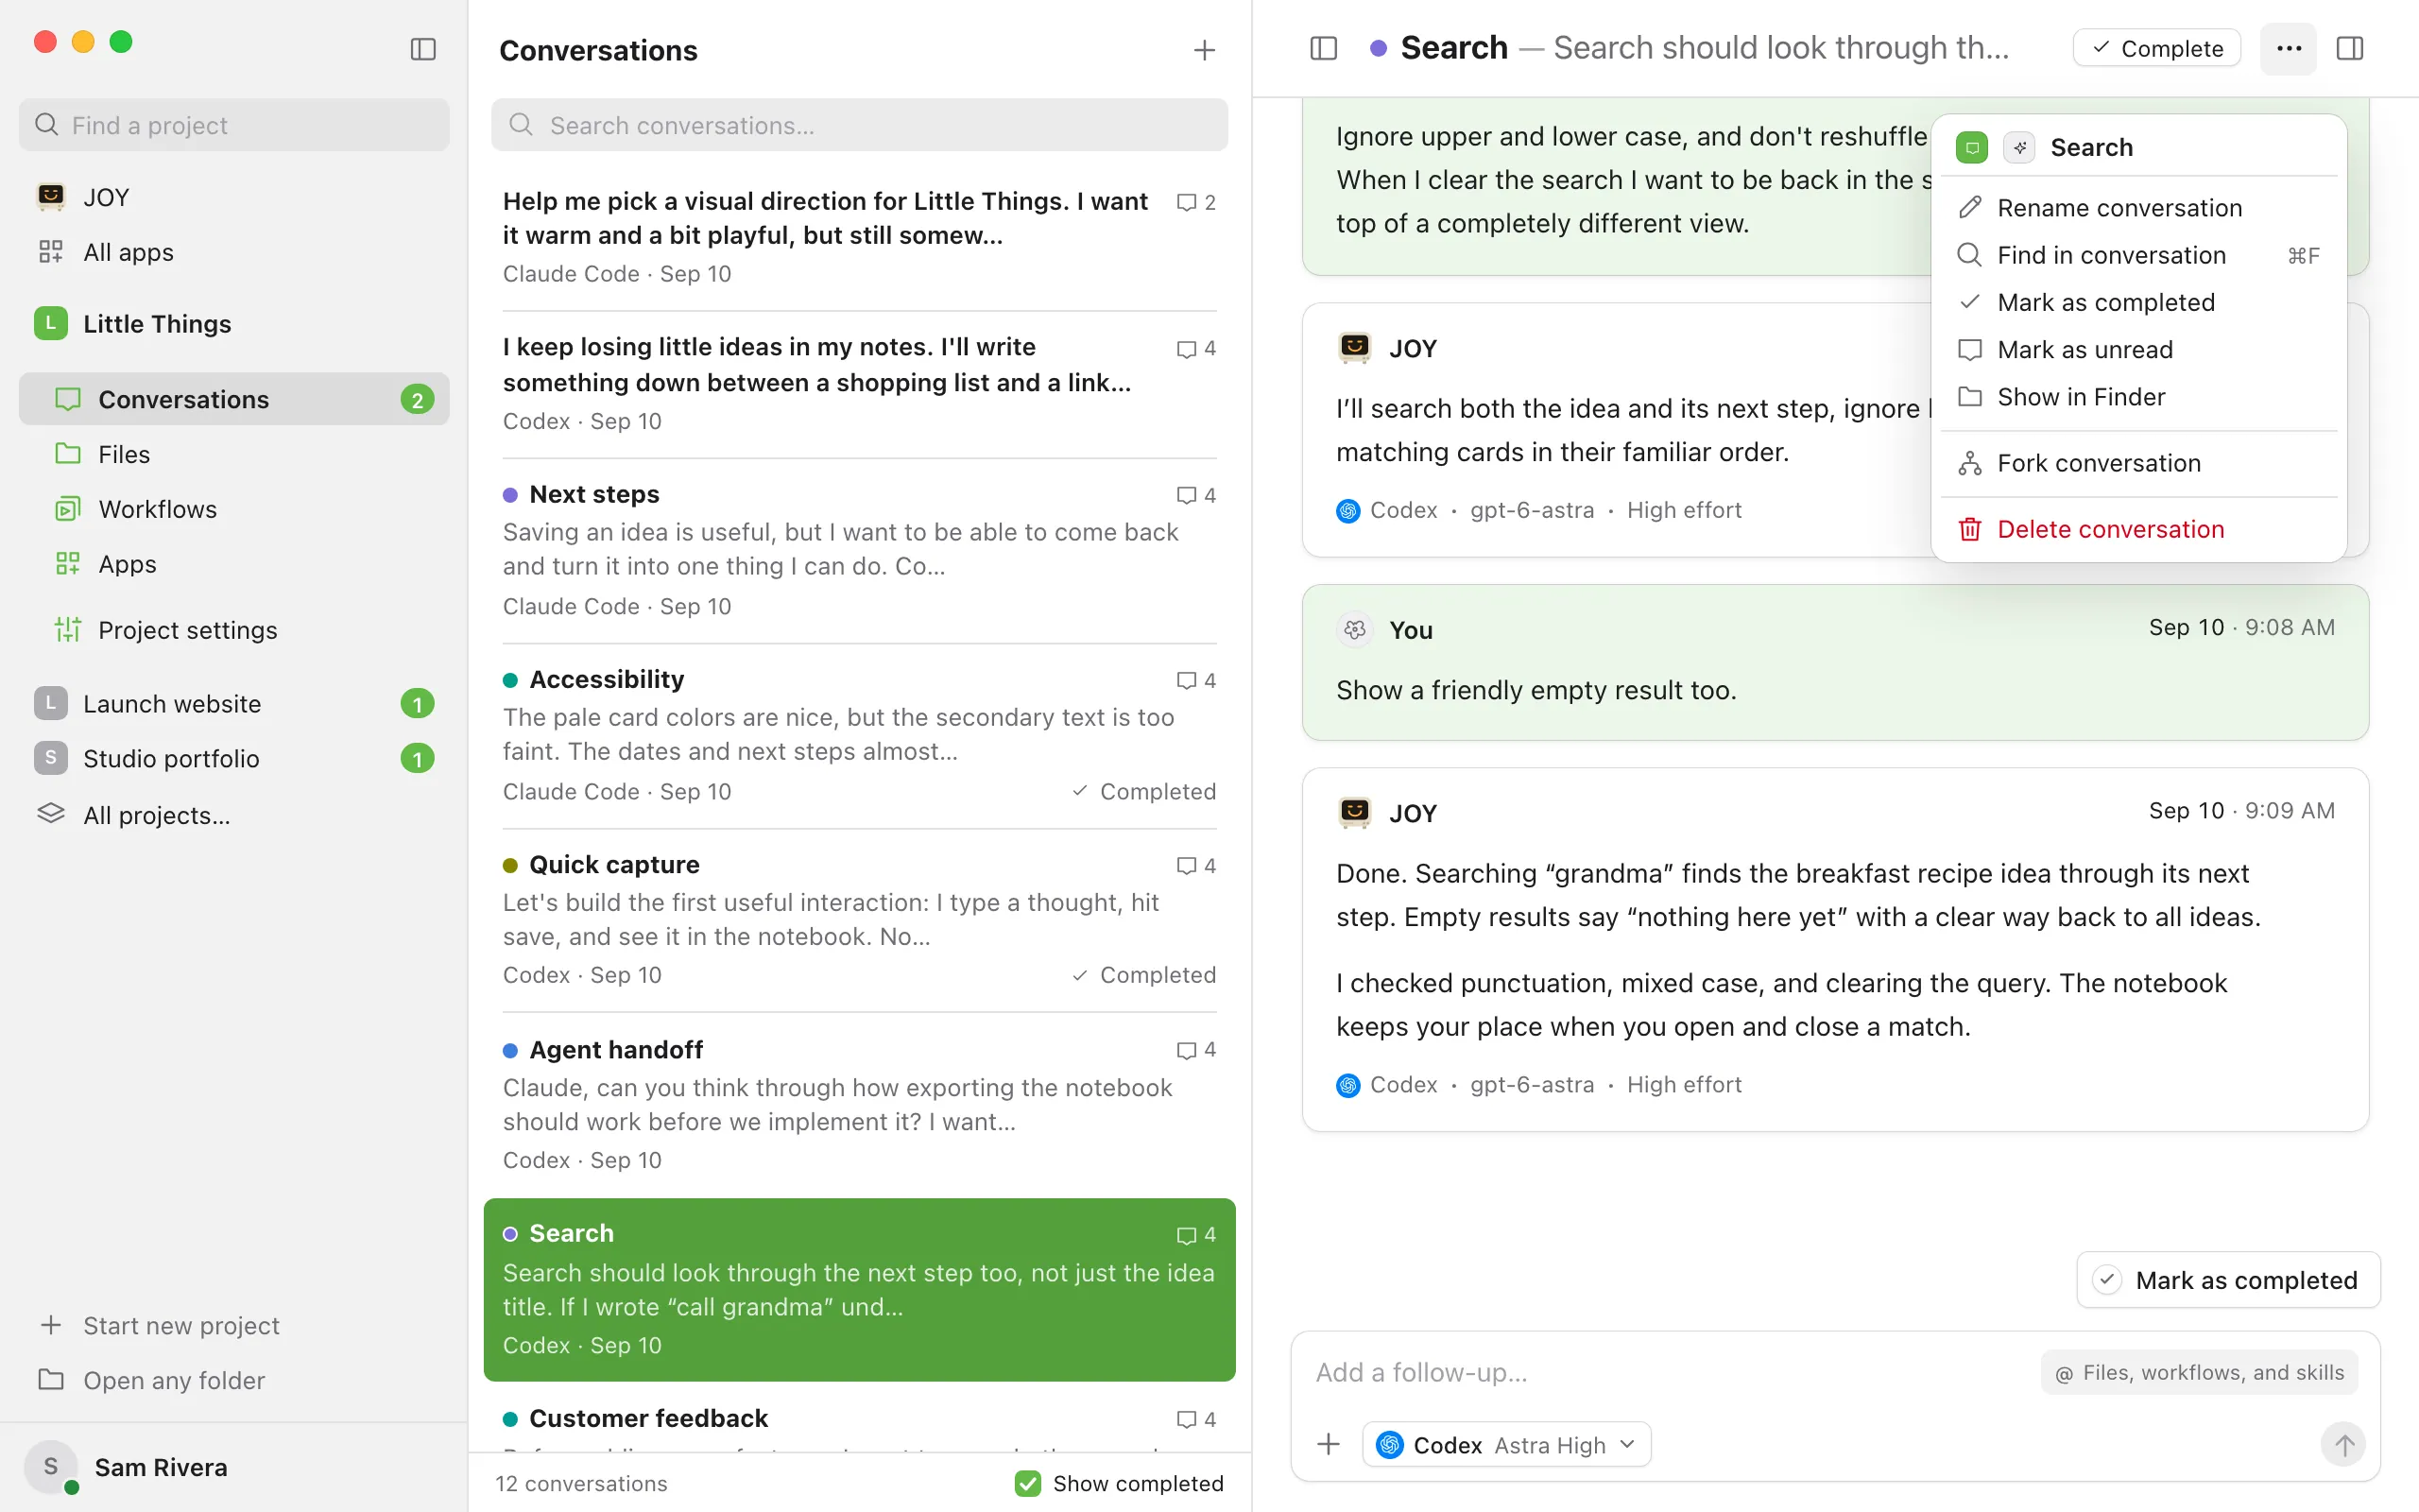Open Apps under Little Things
This screenshot has height=1512, width=2419.
[x=234, y=564]
